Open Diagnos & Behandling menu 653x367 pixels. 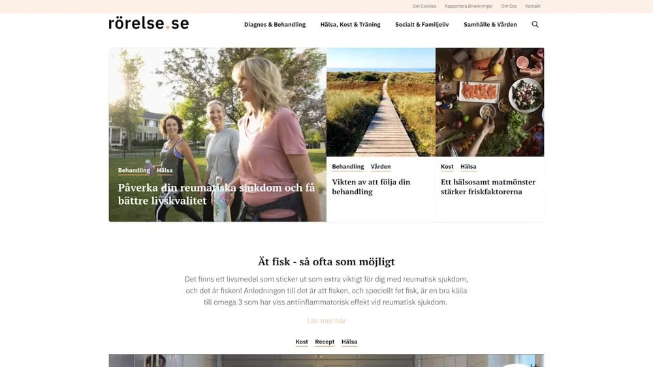pyautogui.click(x=275, y=25)
